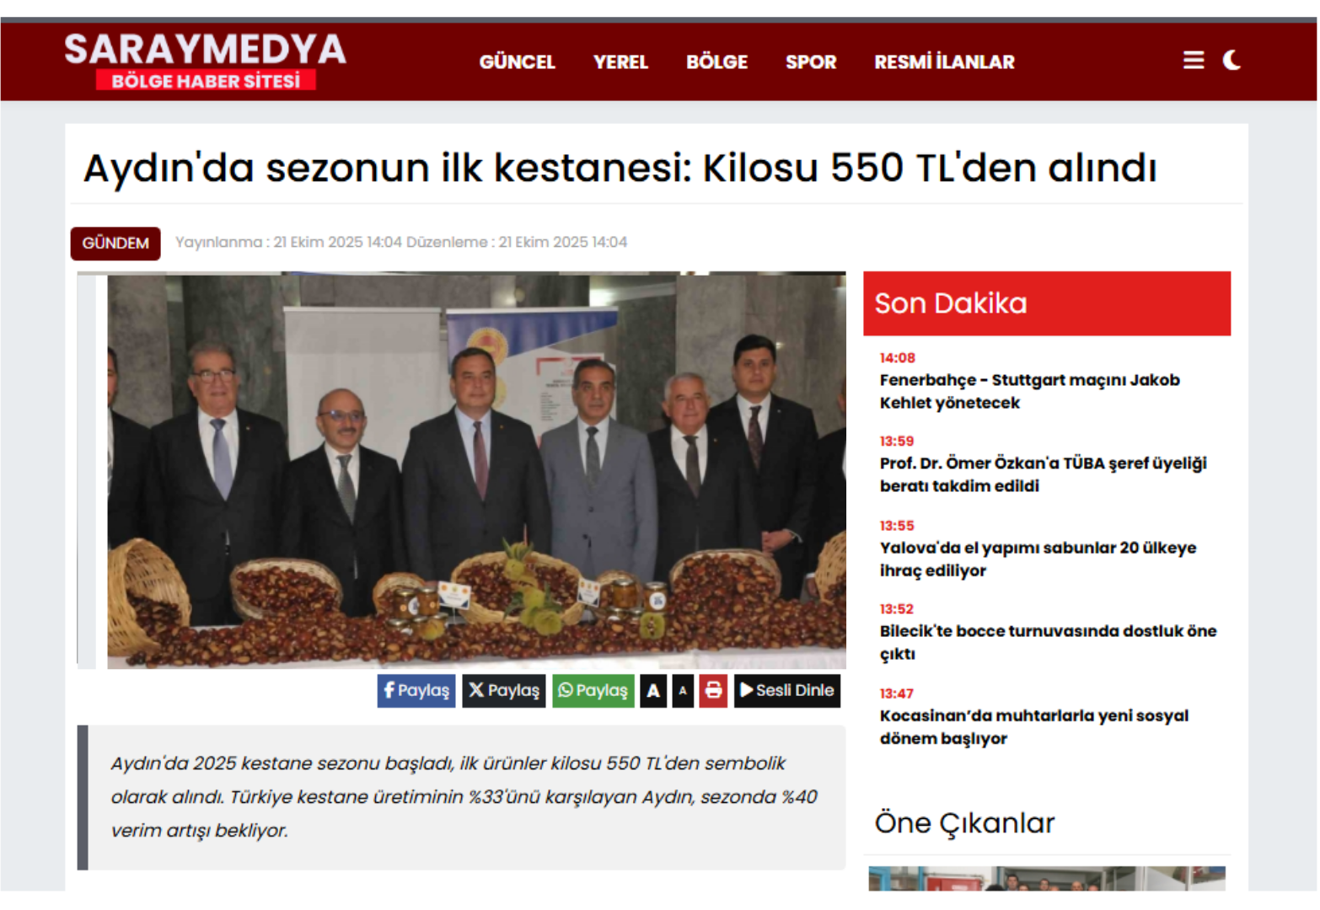Share article via WhatsApp

(593, 691)
